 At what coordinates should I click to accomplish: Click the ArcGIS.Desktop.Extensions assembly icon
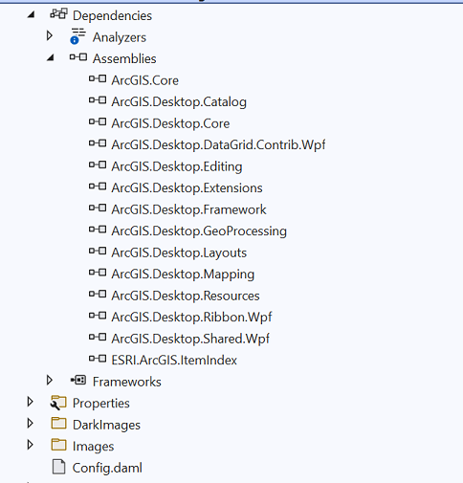[x=98, y=187]
